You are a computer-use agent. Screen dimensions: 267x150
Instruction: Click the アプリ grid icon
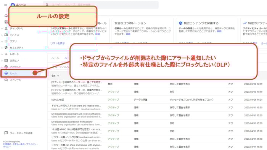point(6,41)
